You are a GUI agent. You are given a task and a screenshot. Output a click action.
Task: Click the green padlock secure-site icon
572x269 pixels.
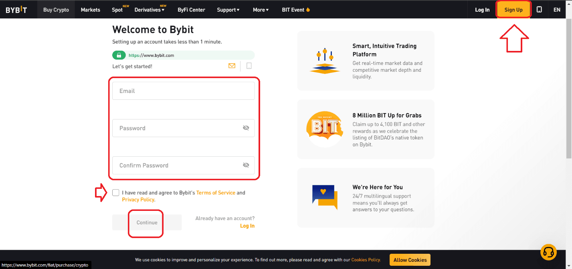[119, 55]
